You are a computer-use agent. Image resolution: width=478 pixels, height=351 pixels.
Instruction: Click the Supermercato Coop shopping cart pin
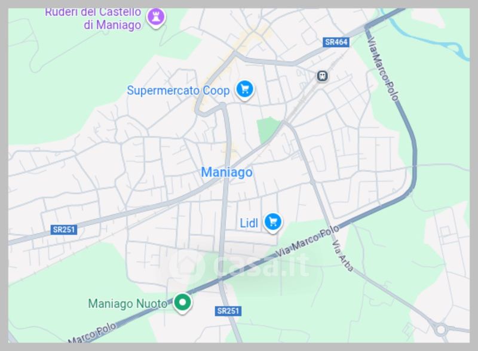(245, 90)
